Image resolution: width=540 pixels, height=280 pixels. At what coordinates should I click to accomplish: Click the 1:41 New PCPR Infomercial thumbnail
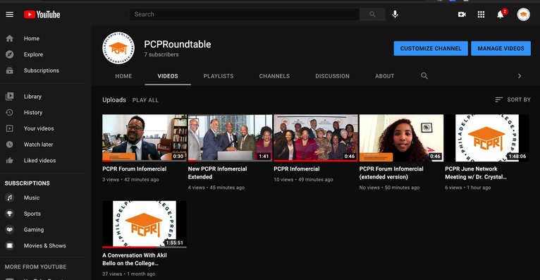pyautogui.click(x=230, y=138)
